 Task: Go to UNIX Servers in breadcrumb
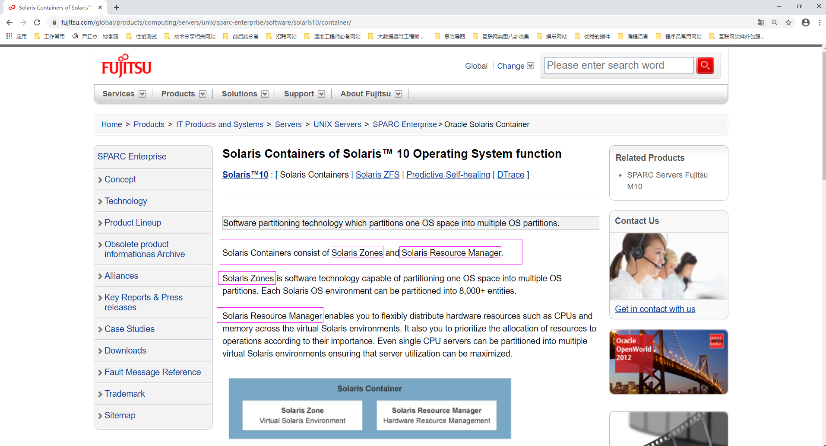pyautogui.click(x=337, y=124)
